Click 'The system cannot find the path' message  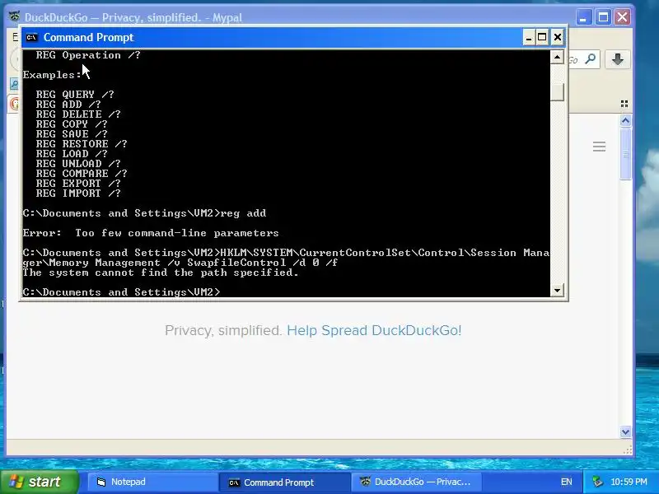click(x=161, y=273)
